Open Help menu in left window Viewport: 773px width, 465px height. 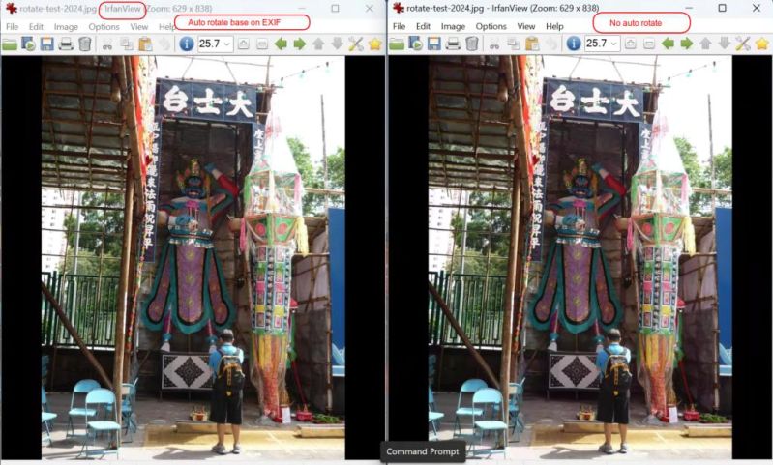[166, 27]
